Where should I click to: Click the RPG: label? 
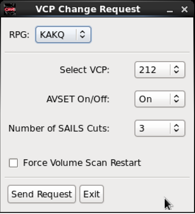[x=19, y=35]
